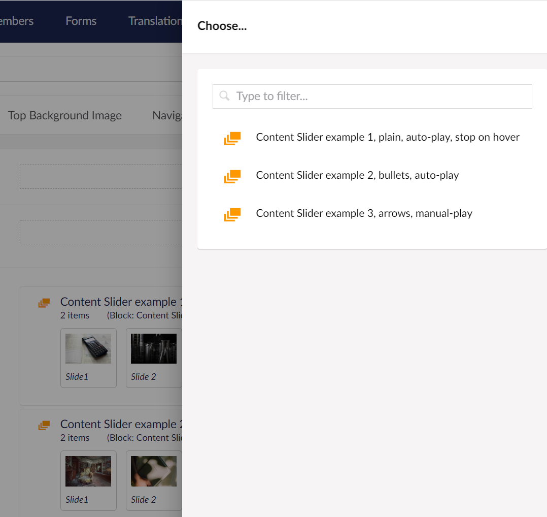The width and height of the screenshot is (547, 517).
Task: Switch to the Top Background Image tab
Action: 64,115
